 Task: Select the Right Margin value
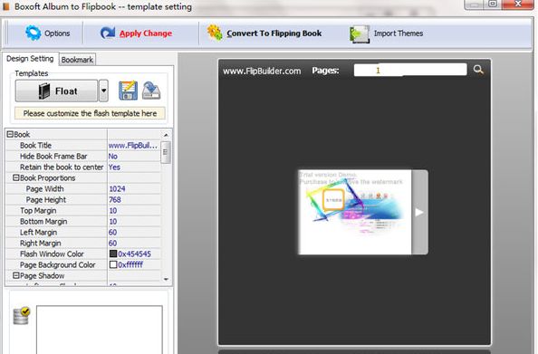134,243
